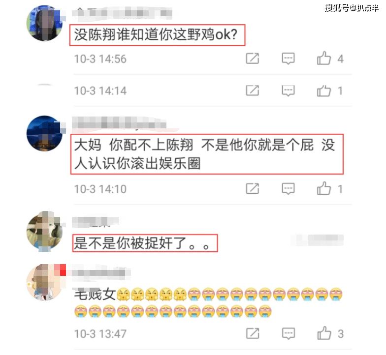Share the 14:14 comment
The height and width of the screenshot is (355, 386).
point(253,90)
